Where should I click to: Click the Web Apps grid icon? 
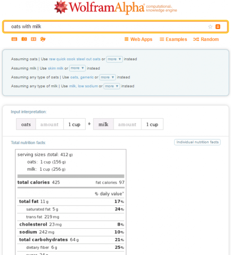(x=127, y=39)
